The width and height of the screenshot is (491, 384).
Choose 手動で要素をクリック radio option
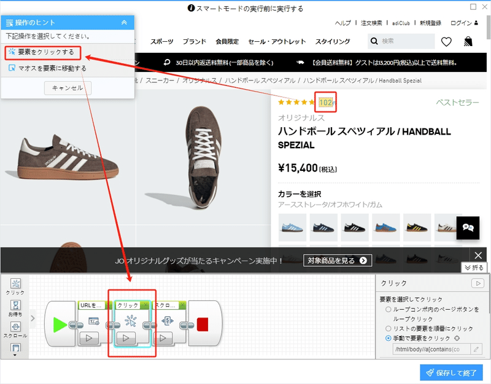[389, 339]
